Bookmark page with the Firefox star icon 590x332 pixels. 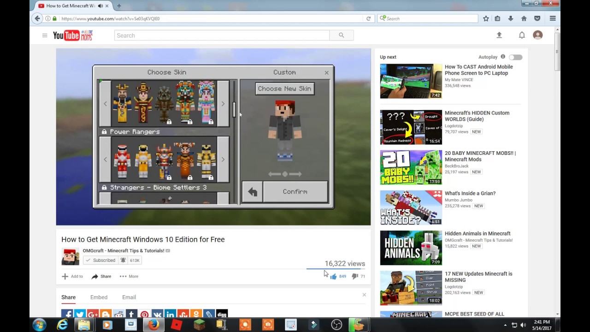click(x=486, y=18)
